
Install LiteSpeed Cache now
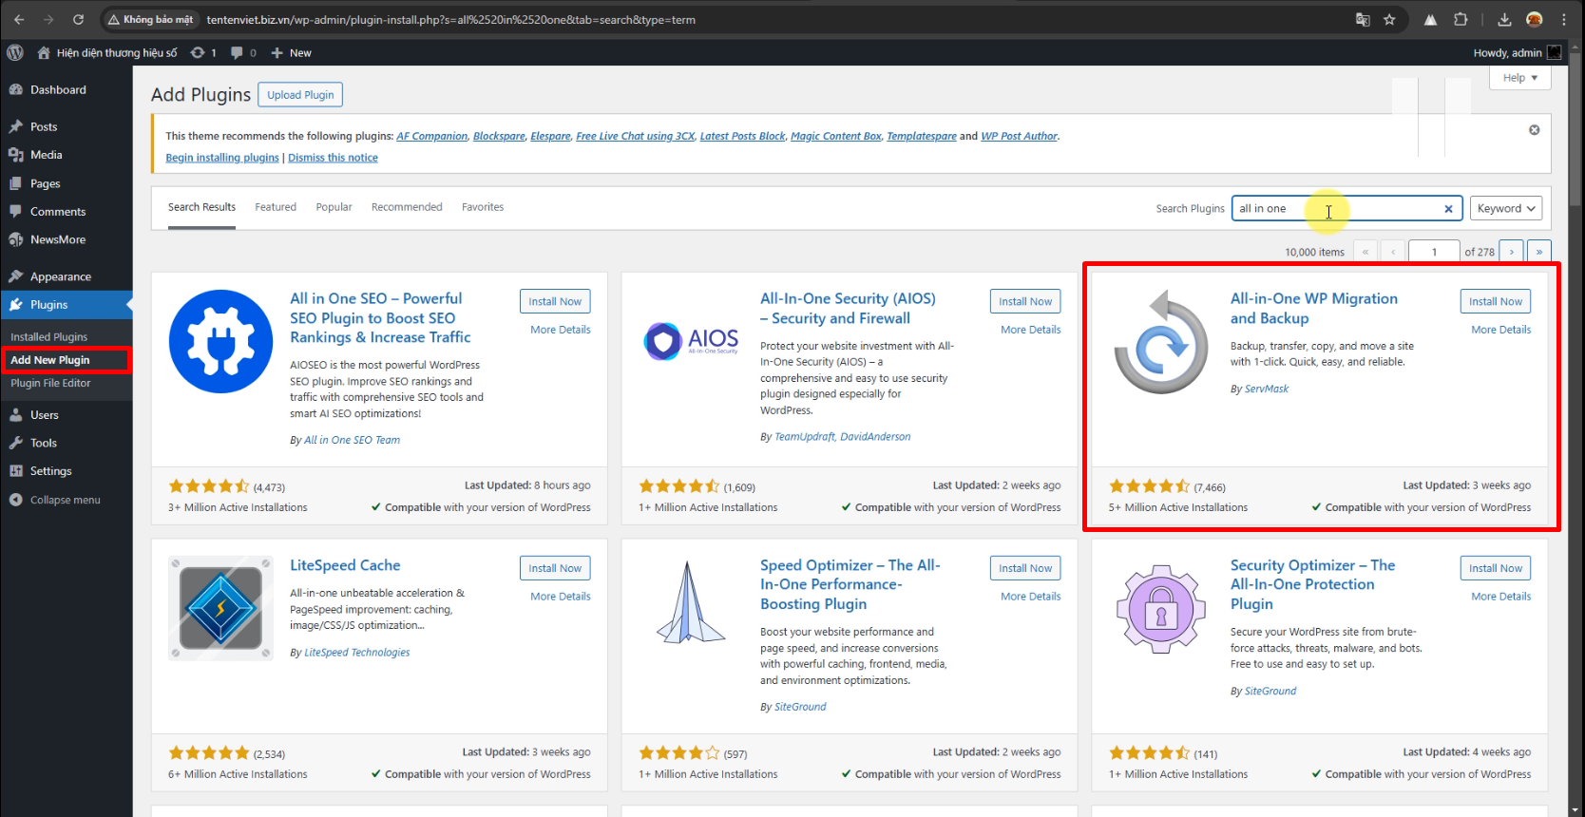pyautogui.click(x=555, y=568)
